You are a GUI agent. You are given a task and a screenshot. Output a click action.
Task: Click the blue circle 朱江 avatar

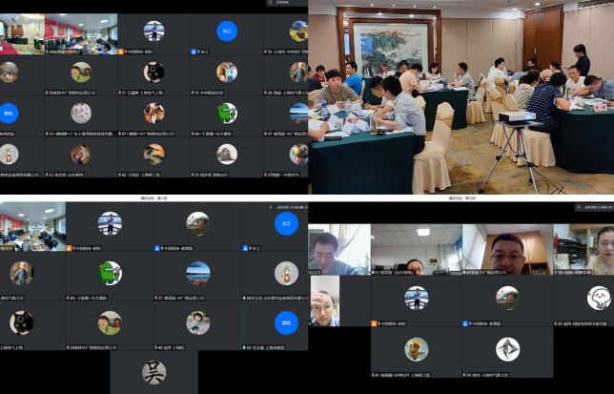(x=227, y=31)
